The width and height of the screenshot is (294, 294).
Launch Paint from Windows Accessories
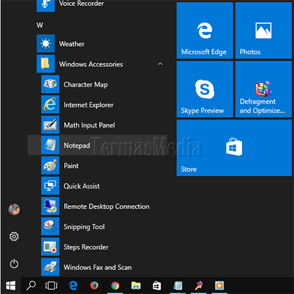click(50, 165)
